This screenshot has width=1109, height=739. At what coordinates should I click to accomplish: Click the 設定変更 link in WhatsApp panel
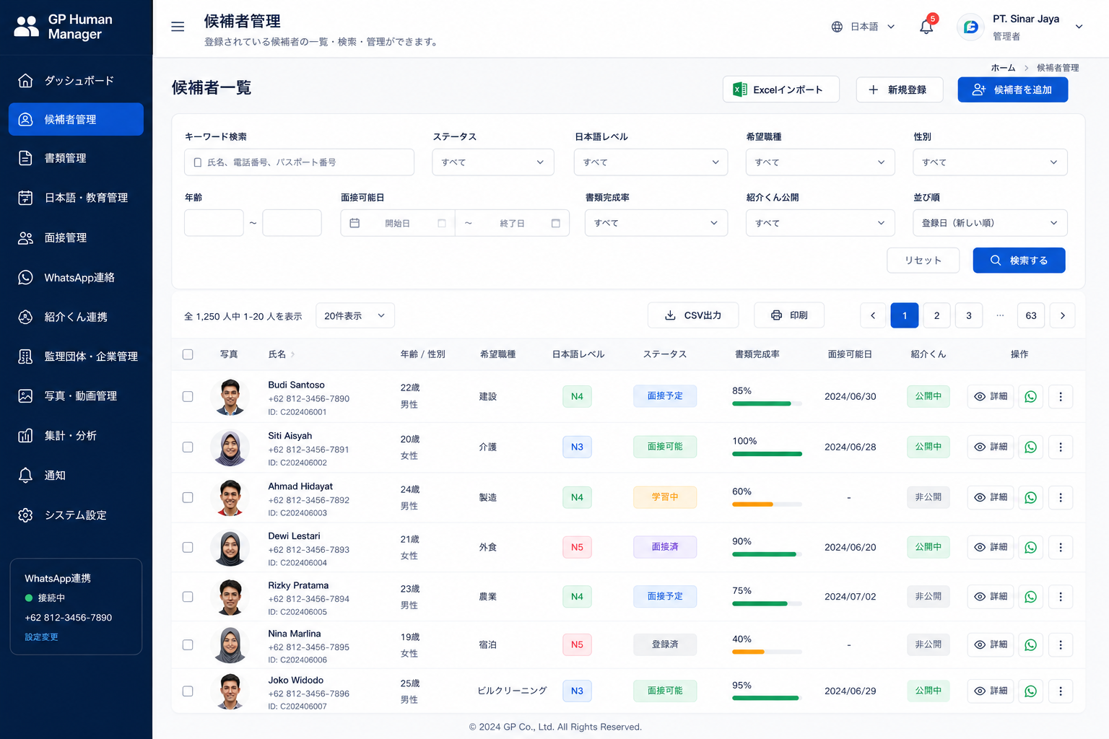pyautogui.click(x=41, y=637)
